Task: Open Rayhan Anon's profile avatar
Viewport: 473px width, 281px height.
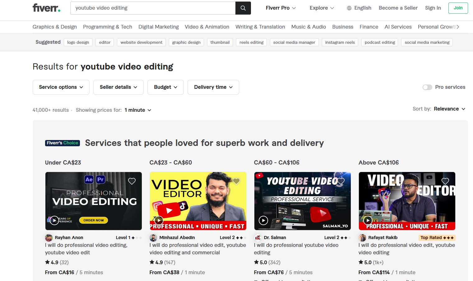Action: [49, 238]
